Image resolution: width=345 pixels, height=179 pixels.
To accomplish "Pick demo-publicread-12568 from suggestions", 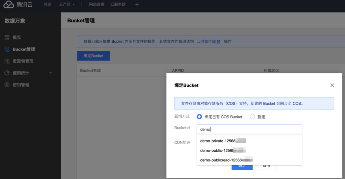I will 249,160.
